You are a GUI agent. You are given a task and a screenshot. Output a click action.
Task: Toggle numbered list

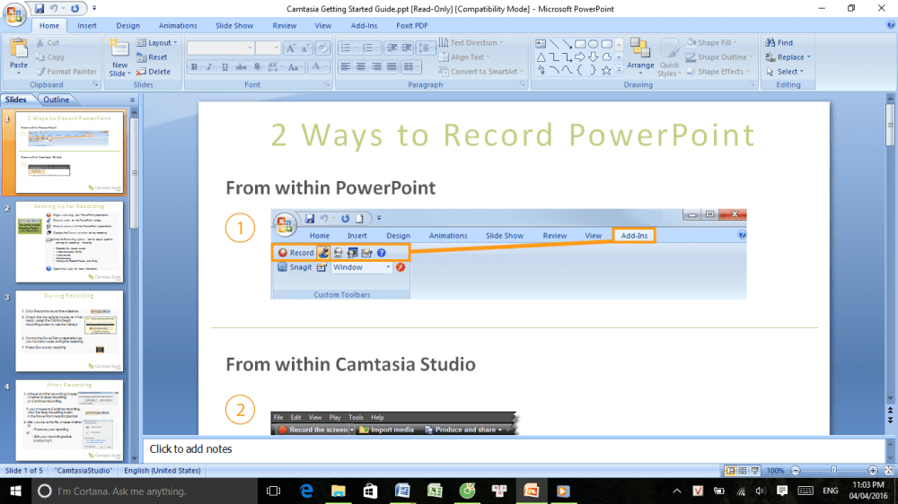click(370, 48)
